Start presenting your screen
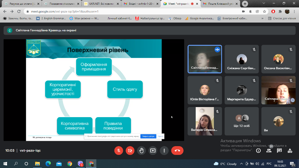 153,150
